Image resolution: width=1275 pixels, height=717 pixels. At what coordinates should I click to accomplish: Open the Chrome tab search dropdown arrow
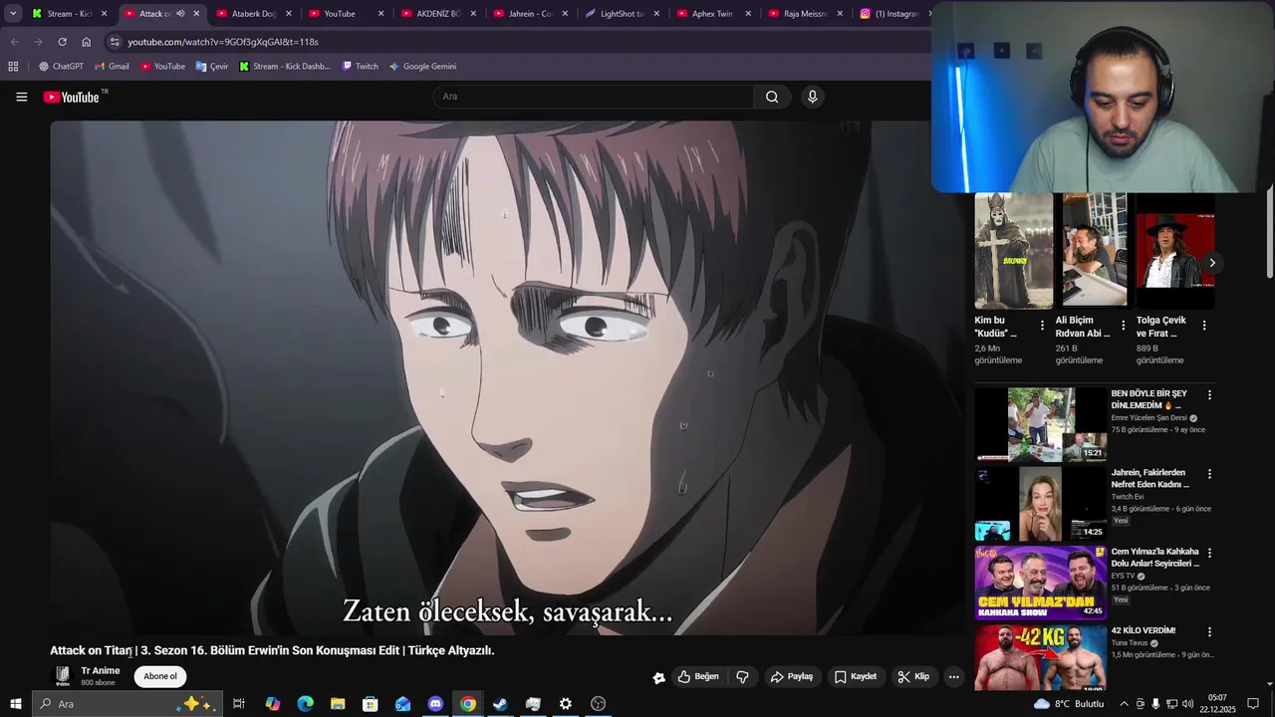point(13,14)
